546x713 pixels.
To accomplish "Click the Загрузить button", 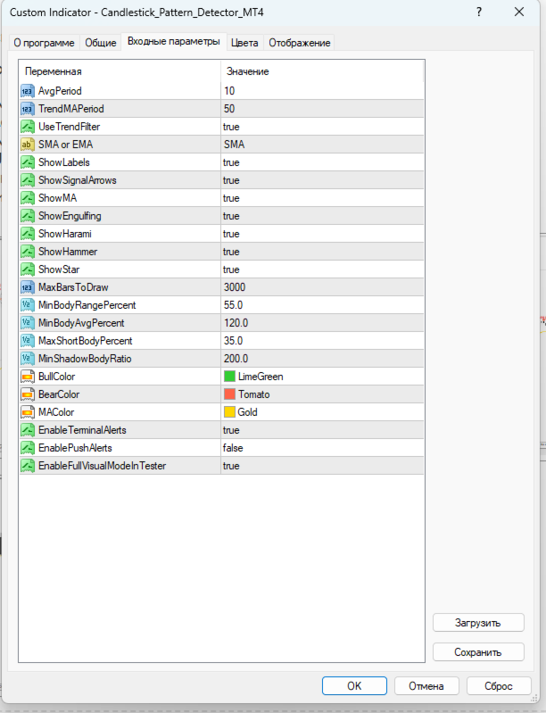I will click(478, 623).
